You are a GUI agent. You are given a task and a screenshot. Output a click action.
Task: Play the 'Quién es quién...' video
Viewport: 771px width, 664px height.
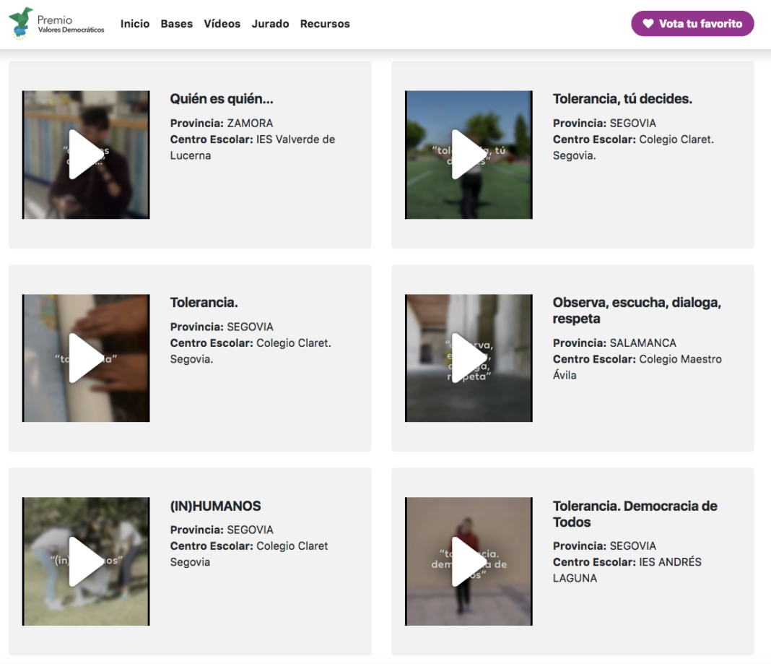tap(86, 155)
